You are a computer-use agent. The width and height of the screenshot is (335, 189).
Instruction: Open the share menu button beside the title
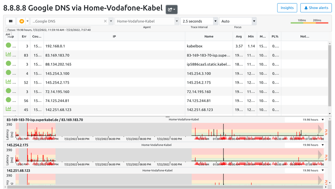coord(172,9)
